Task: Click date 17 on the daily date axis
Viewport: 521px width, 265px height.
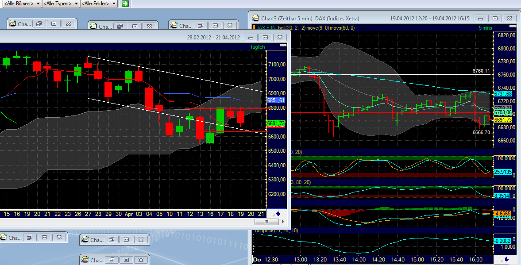Action: (220, 214)
